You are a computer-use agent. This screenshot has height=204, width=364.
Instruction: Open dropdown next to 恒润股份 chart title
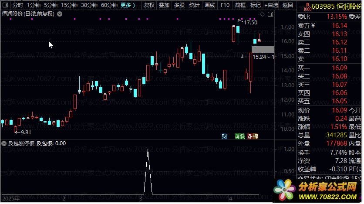coord(60,14)
